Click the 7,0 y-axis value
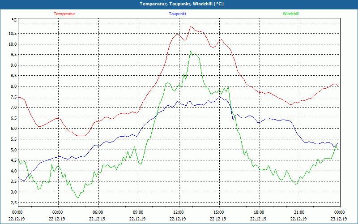This screenshot has width=358, height=224. click(13, 108)
